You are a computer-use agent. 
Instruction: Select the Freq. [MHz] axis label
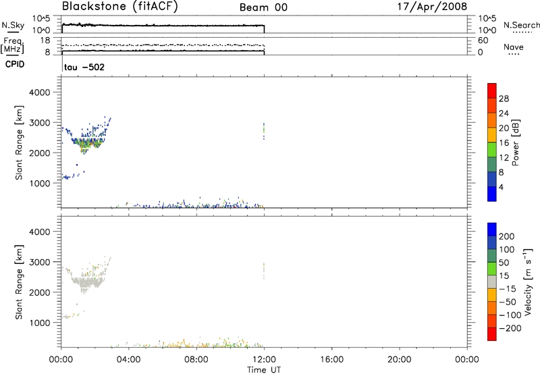click(12, 46)
